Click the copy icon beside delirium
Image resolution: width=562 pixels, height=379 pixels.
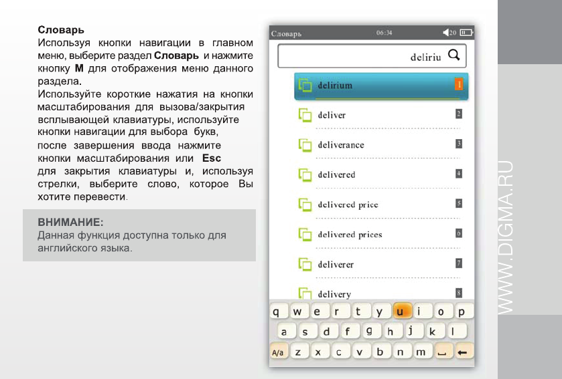point(305,85)
